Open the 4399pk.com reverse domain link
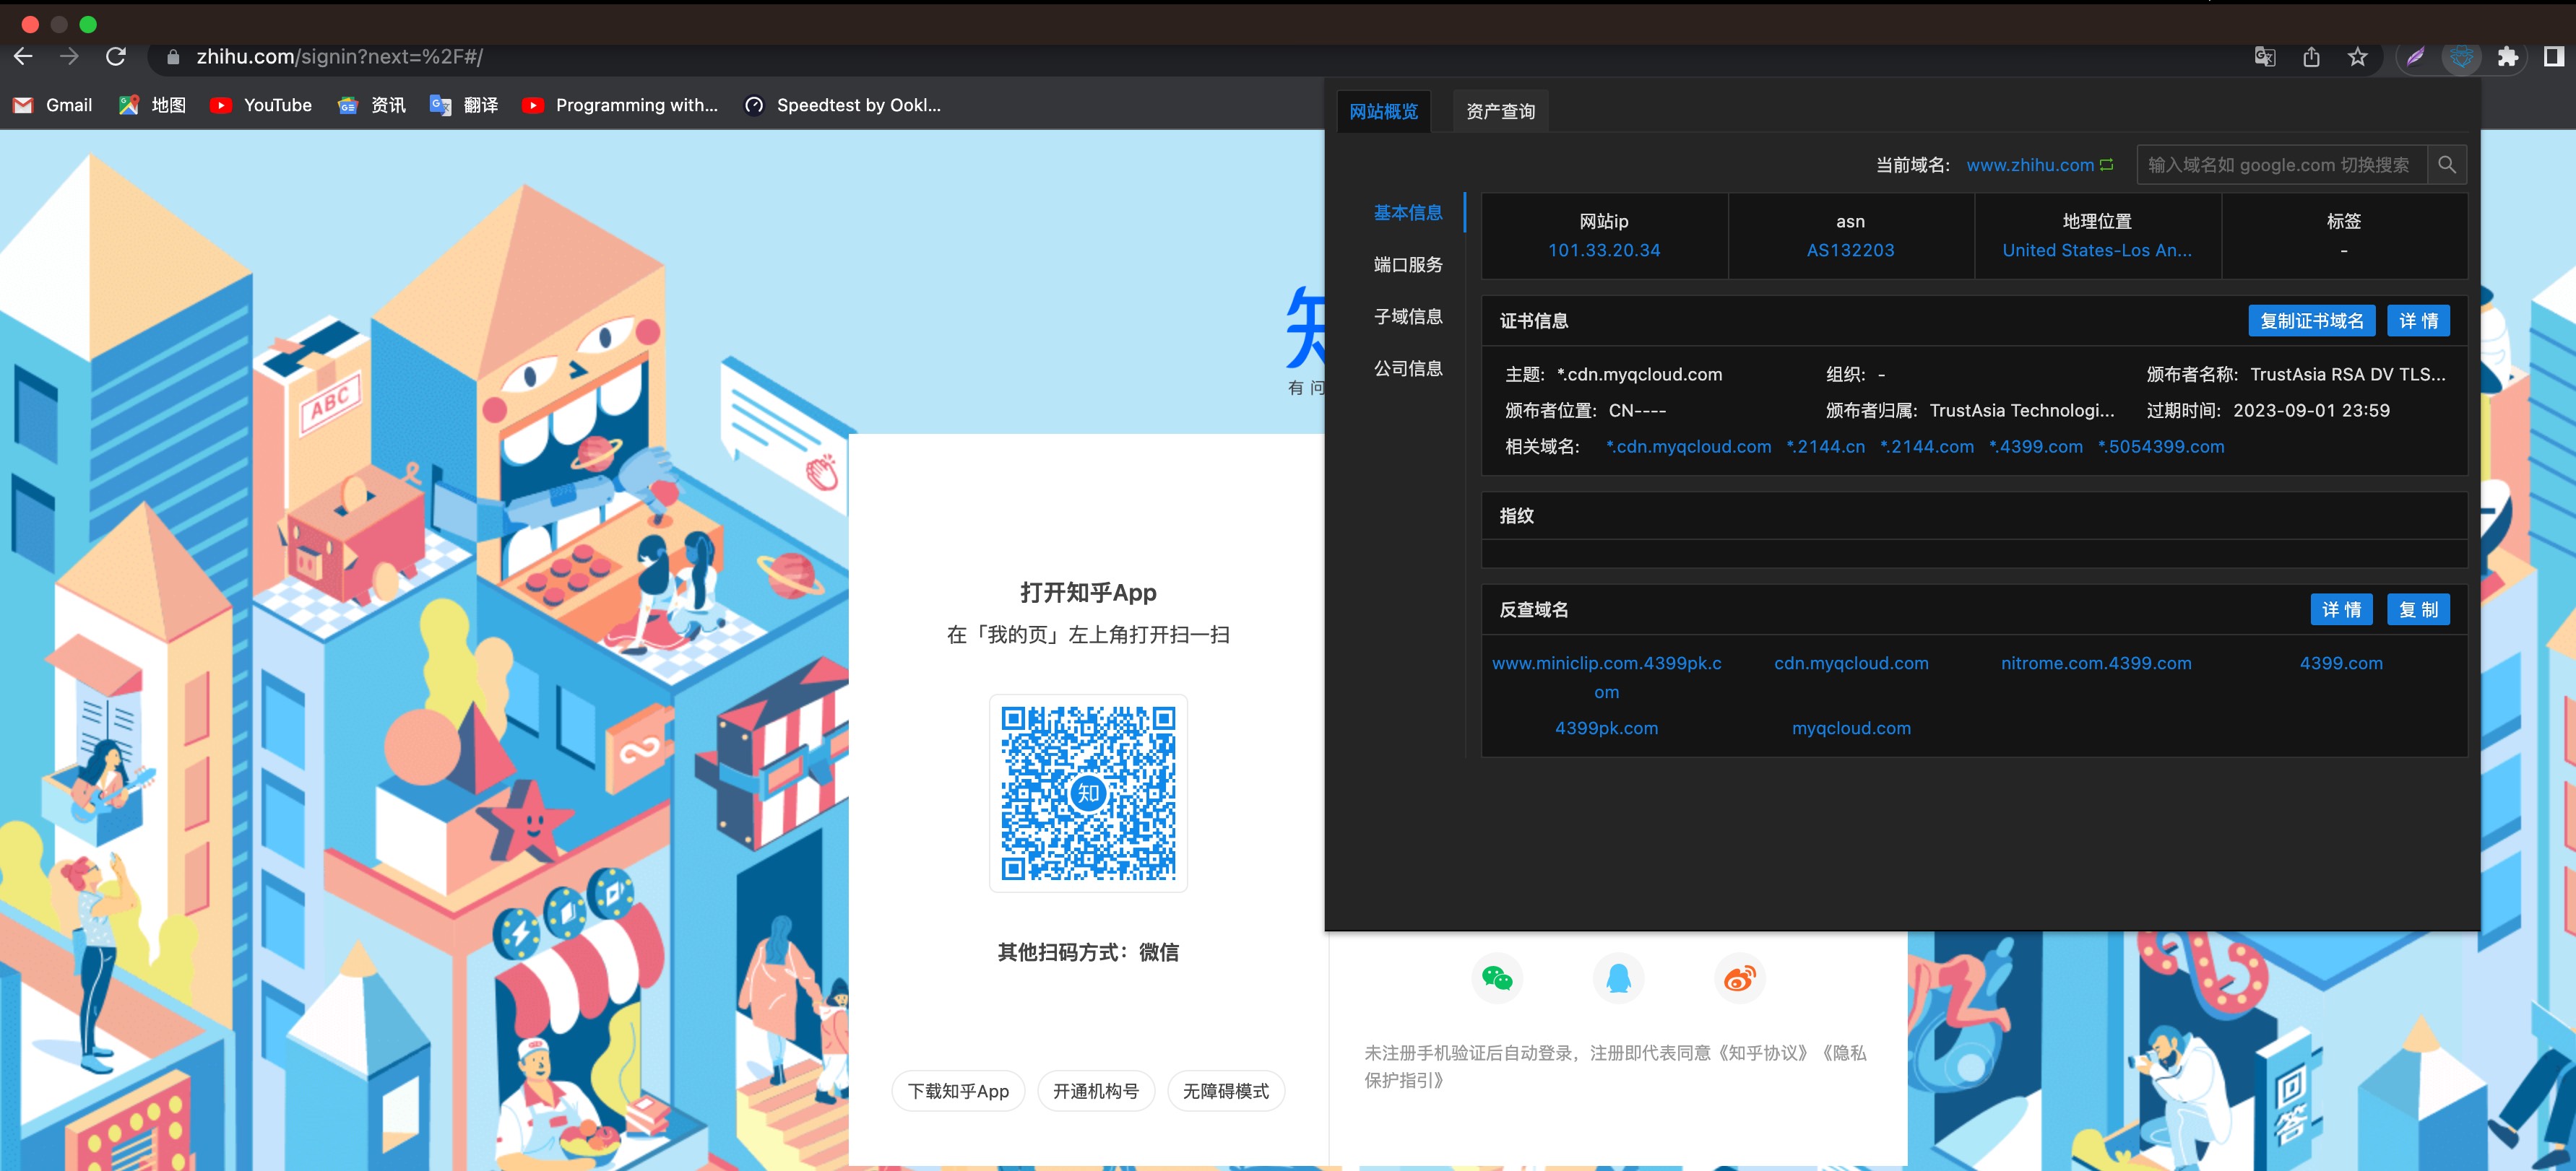2576x1171 pixels. (x=1606, y=728)
